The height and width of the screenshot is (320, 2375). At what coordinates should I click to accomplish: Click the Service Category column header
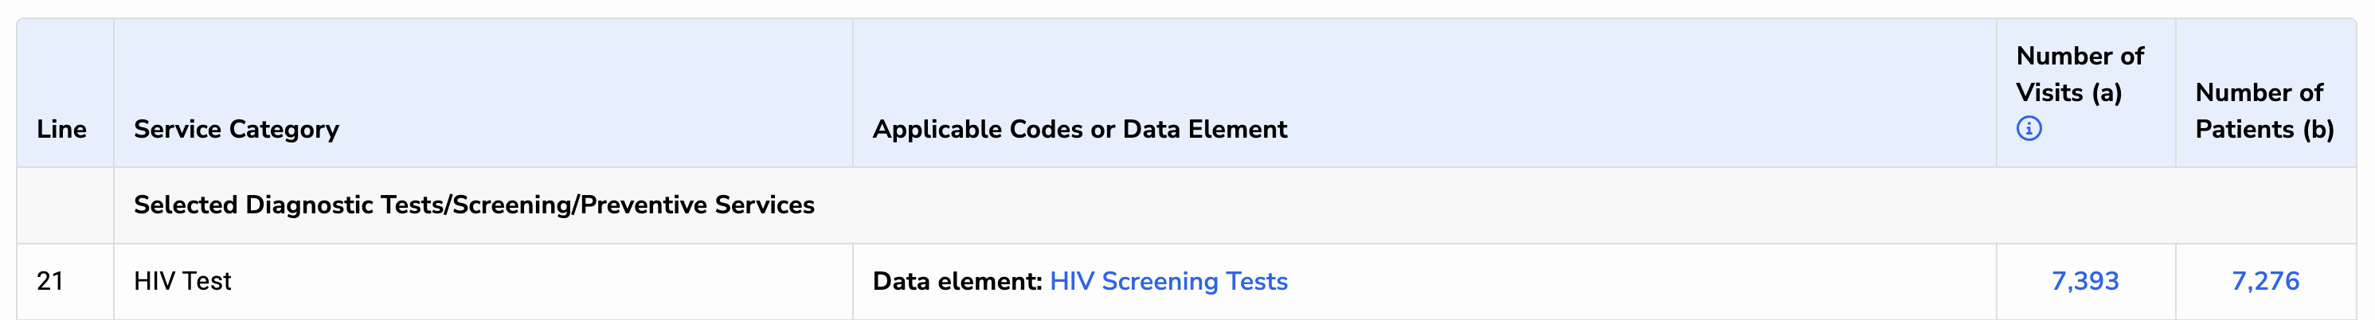click(x=236, y=129)
